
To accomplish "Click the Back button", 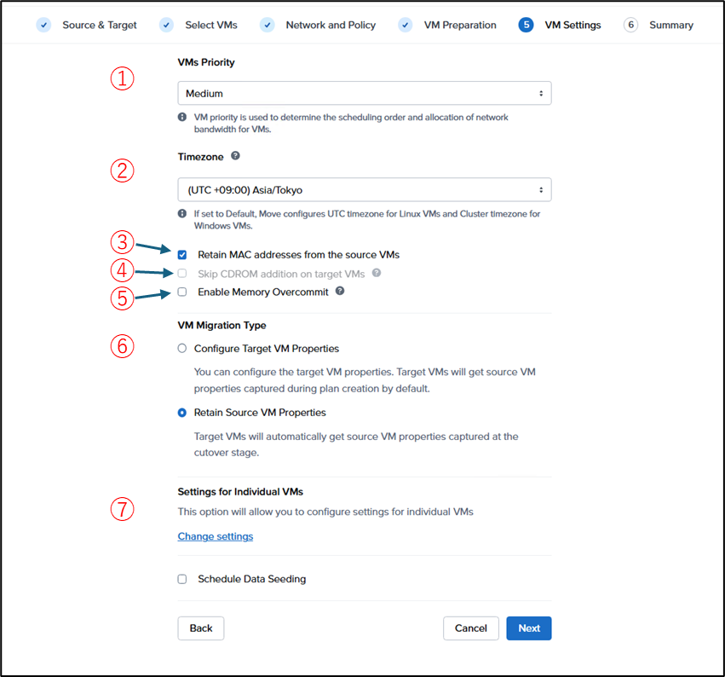I will click(x=201, y=628).
